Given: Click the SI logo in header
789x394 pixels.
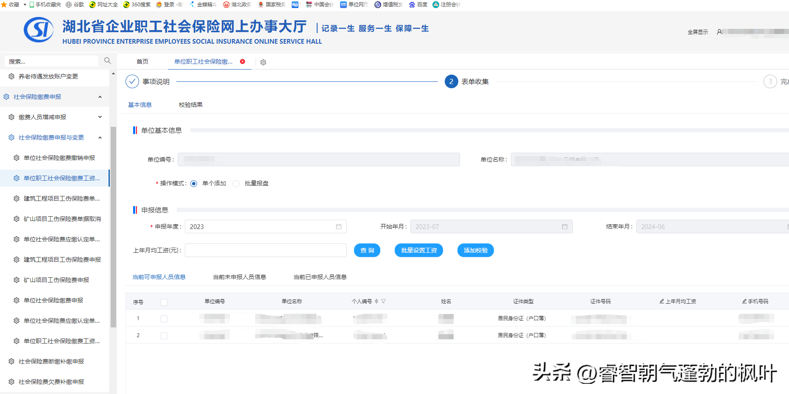Looking at the screenshot, I should 39,30.
